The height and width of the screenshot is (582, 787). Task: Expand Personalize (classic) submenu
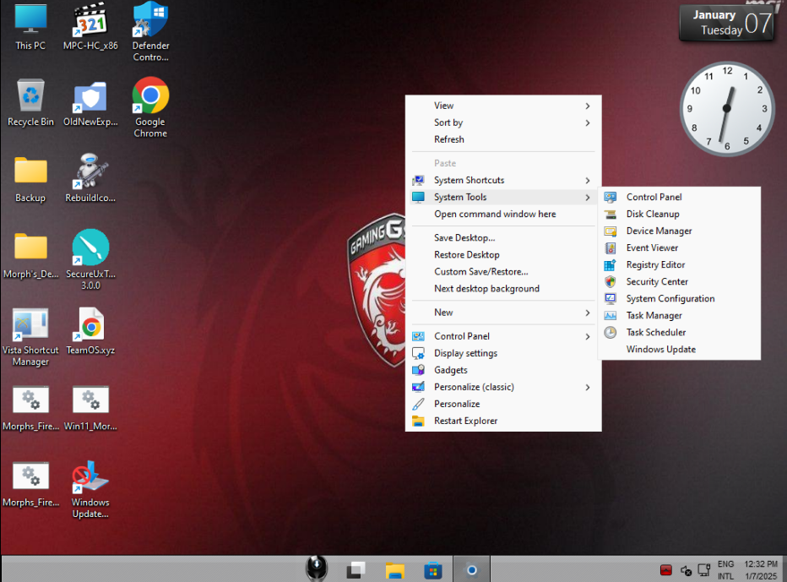tap(503, 387)
